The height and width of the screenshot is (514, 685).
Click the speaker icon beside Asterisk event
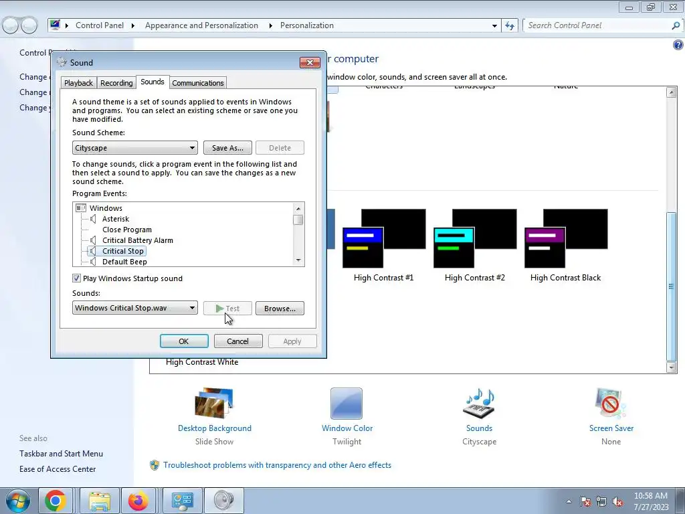pyautogui.click(x=92, y=219)
